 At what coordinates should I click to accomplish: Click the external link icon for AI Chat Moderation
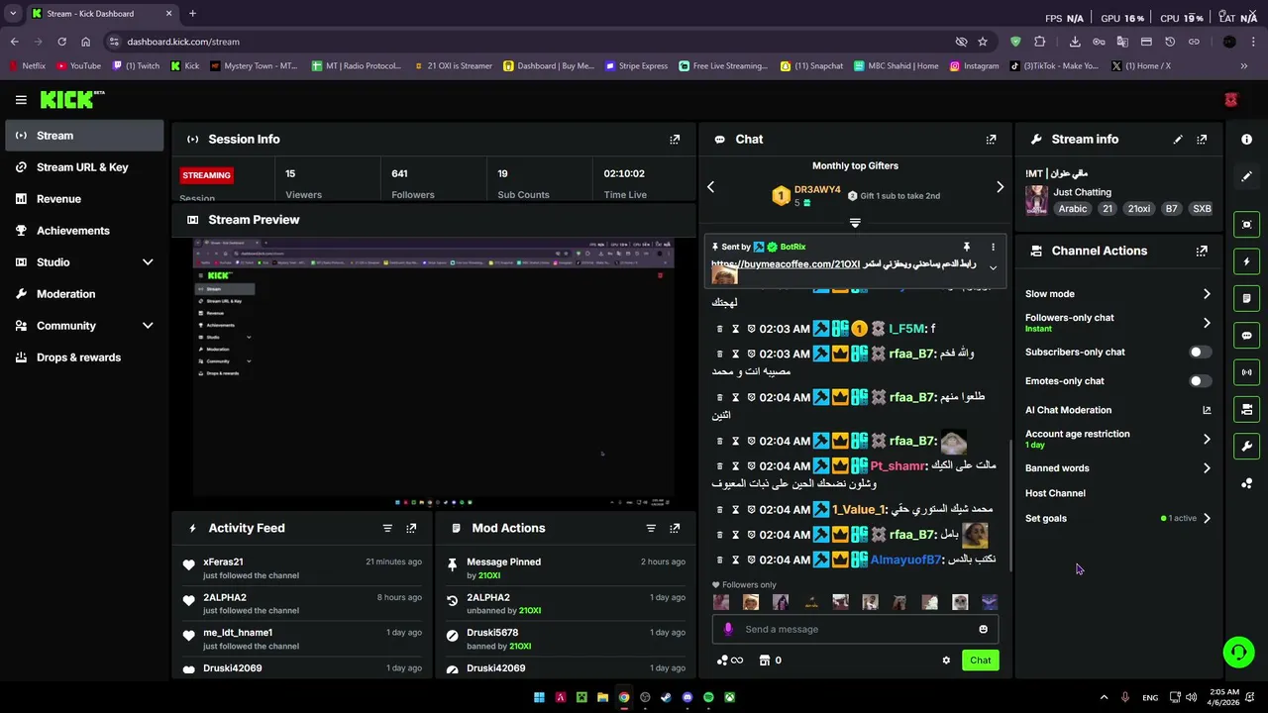[1207, 410]
